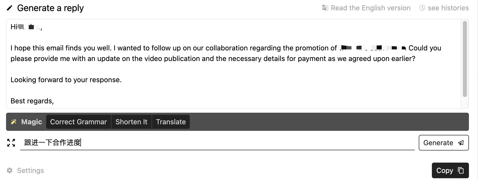The height and width of the screenshot is (180, 478).
Task: Select Correct Grammar in the Magic toolbar
Action: [x=78, y=122]
